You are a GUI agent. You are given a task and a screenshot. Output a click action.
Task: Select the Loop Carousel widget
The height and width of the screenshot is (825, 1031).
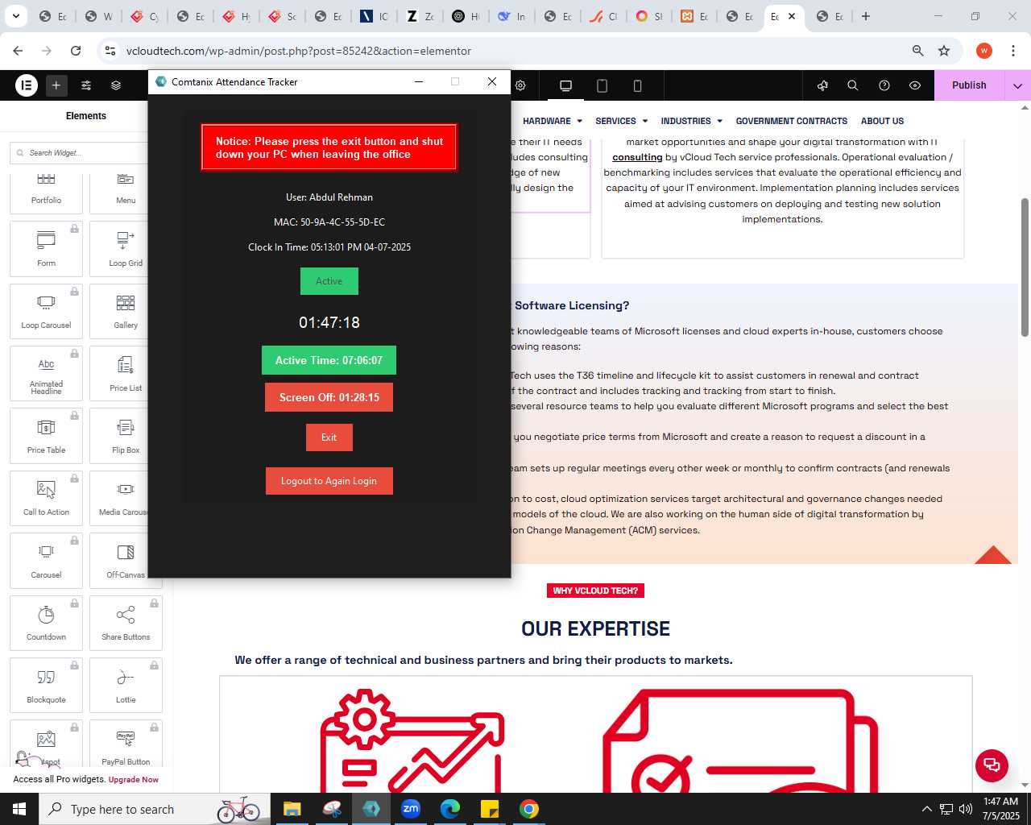(46, 311)
